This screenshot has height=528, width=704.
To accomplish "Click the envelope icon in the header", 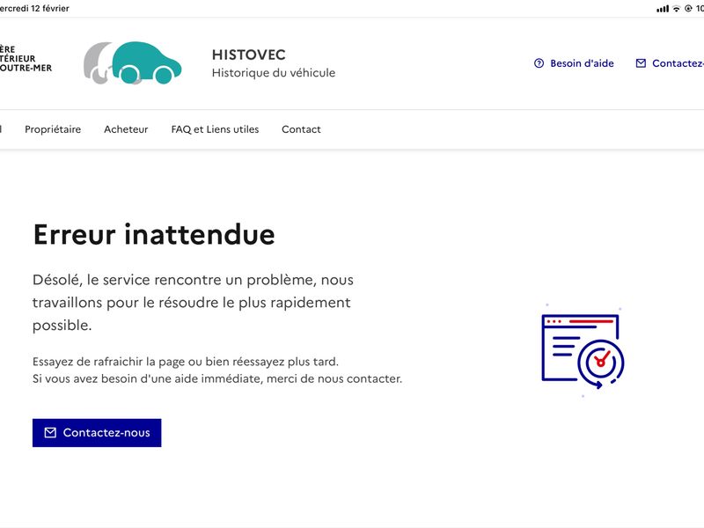I will pos(641,63).
